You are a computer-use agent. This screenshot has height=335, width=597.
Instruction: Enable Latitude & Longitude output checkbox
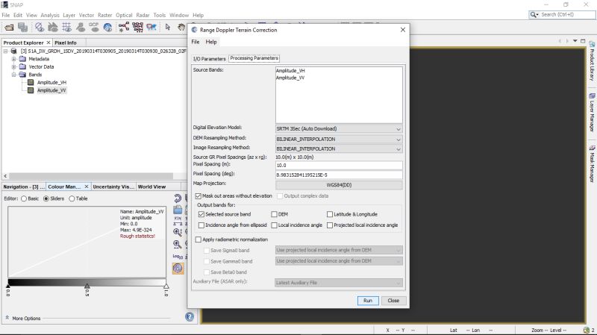click(330, 214)
